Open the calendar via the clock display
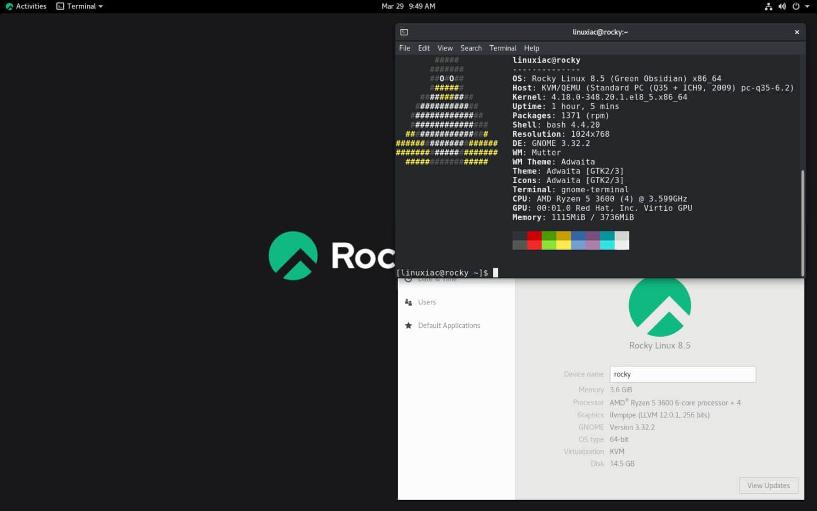Image resolution: width=817 pixels, height=511 pixels. click(408, 6)
